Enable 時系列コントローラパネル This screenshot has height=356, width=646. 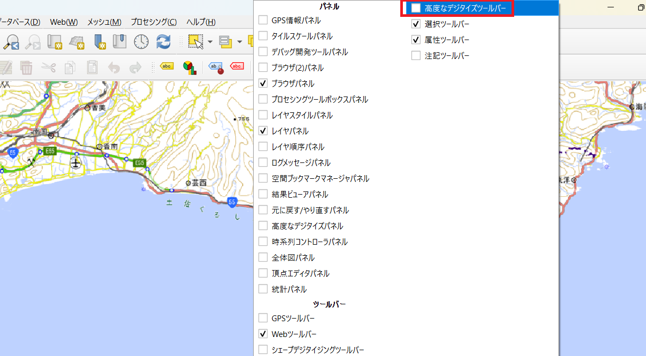[263, 242]
